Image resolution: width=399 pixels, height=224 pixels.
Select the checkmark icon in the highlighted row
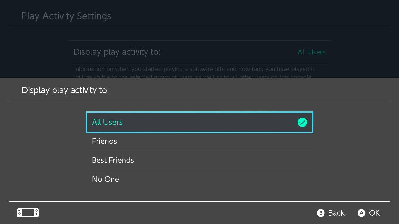click(x=302, y=122)
